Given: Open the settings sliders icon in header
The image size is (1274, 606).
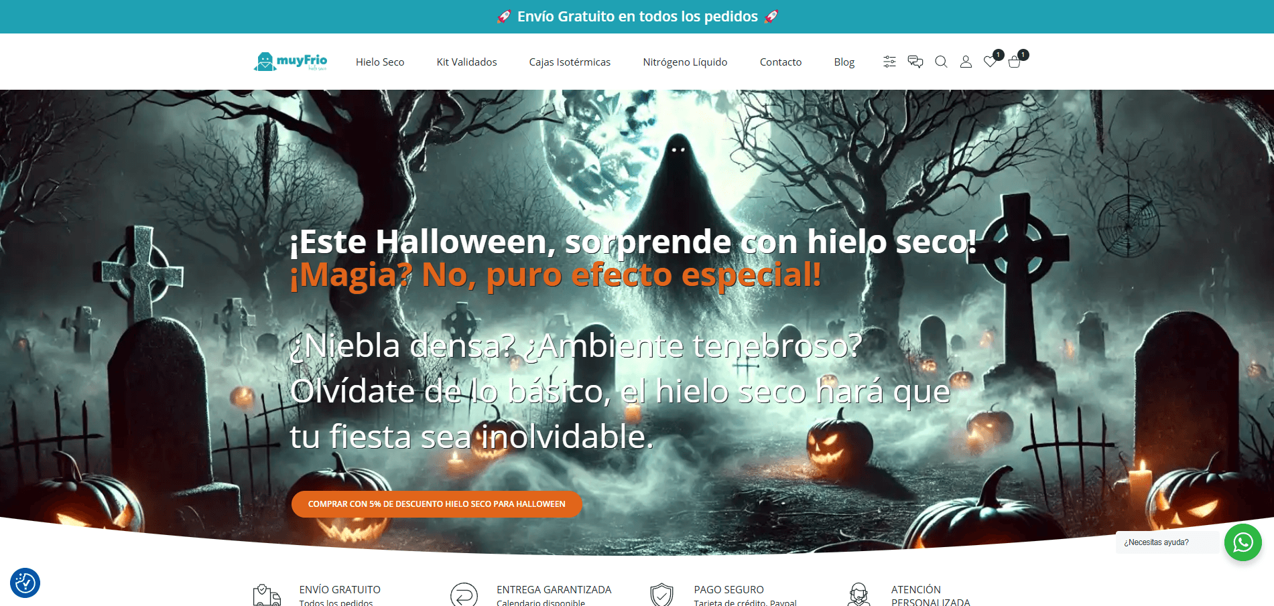Looking at the screenshot, I should (x=889, y=62).
